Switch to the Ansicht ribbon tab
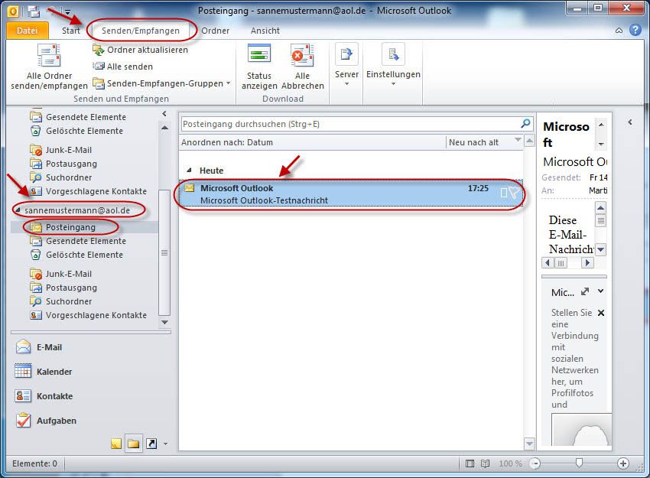Screen dimensions: 650x478 point(264,31)
